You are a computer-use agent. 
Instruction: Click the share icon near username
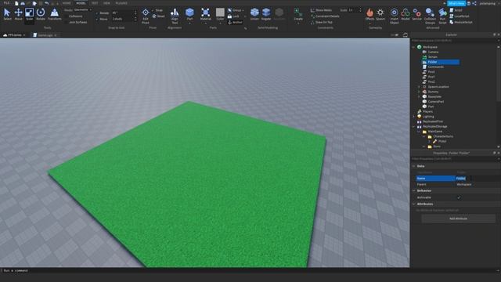pyautogui.click(x=474, y=3)
